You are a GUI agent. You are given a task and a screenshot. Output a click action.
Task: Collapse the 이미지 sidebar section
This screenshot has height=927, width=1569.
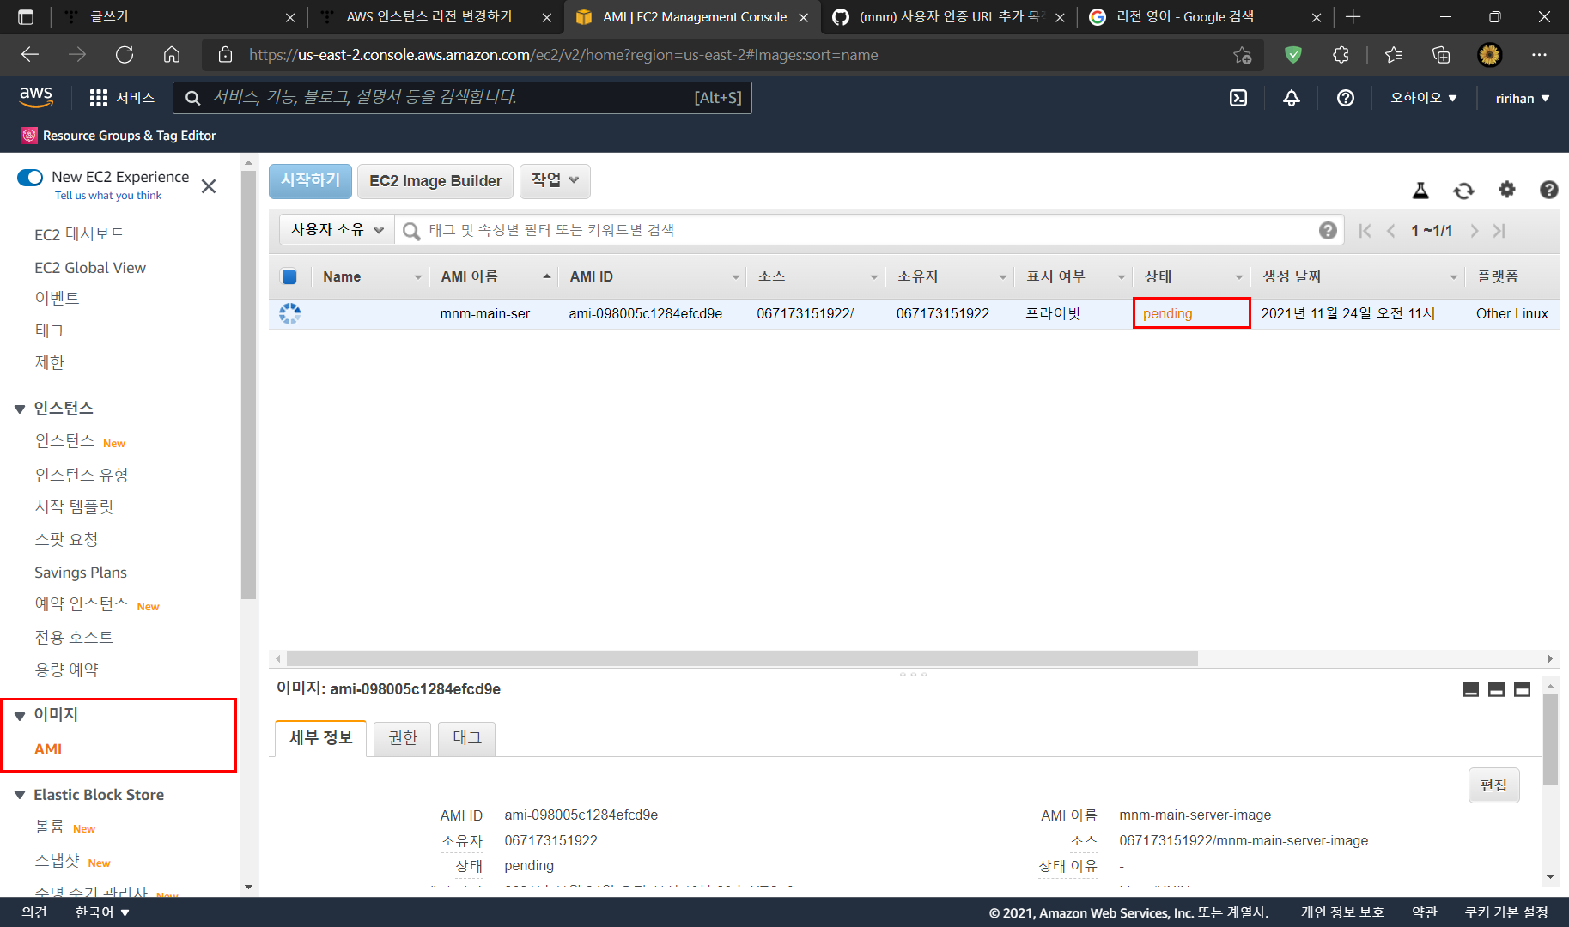pos(20,716)
